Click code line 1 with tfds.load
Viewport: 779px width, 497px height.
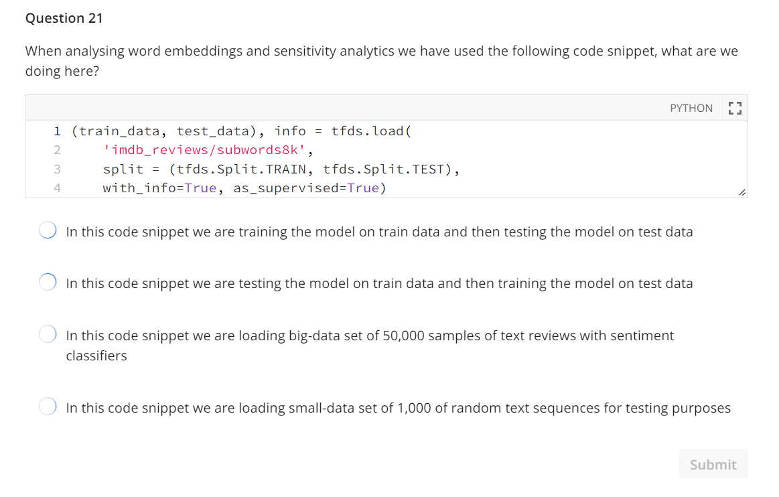coord(241,131)
